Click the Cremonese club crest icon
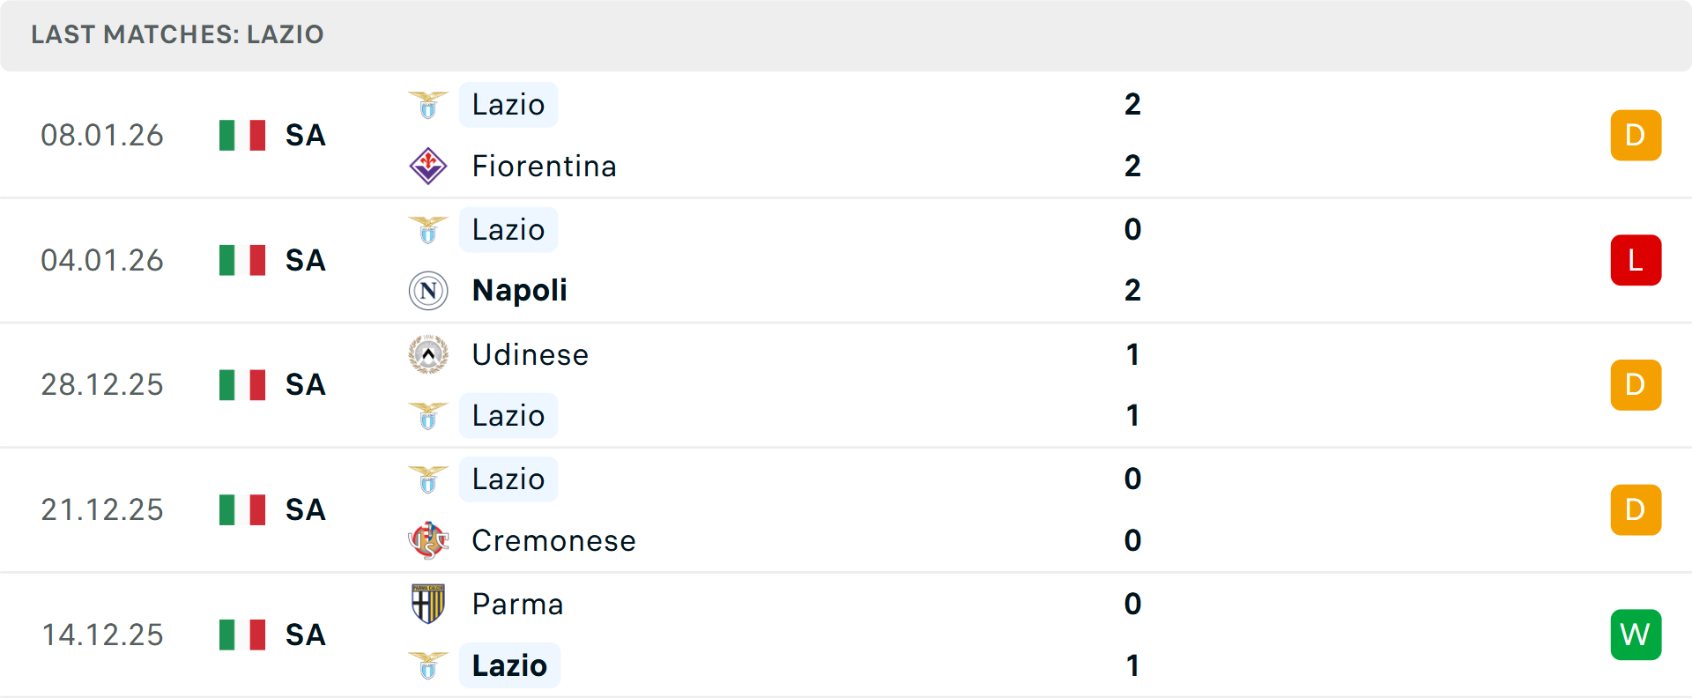Viewport: 1692px width, 698px height. 428,540
